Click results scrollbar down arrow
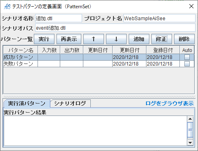This screenshot has height=151, width=198. tap(190, 142)
